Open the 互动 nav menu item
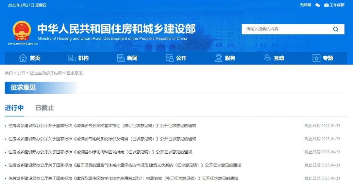Image resolution: width=353 pixels, height=192 pixels. 279,58
